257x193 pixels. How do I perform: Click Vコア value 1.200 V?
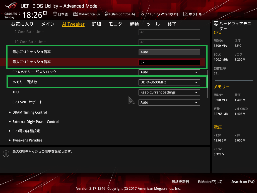click(x=240, y=59)
